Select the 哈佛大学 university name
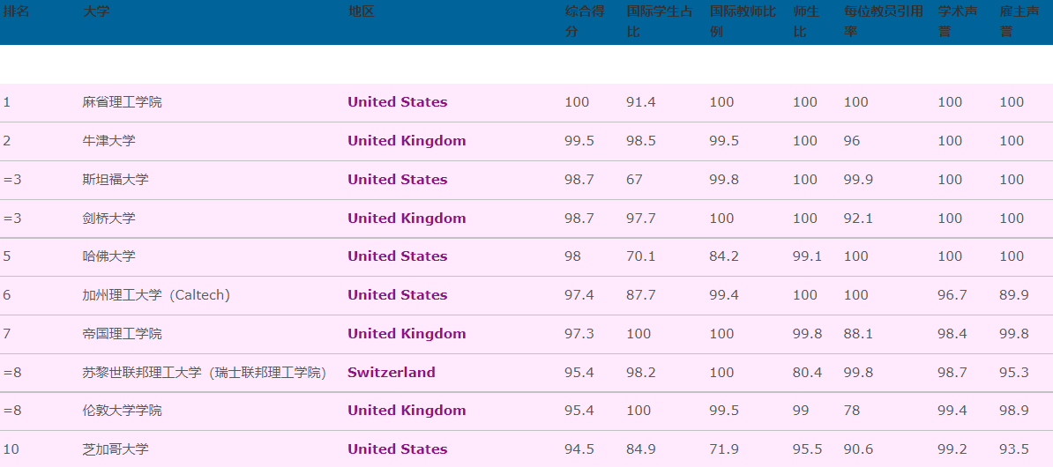The image size is (1053, 467). pyautogui.click(x=109, y=256)
